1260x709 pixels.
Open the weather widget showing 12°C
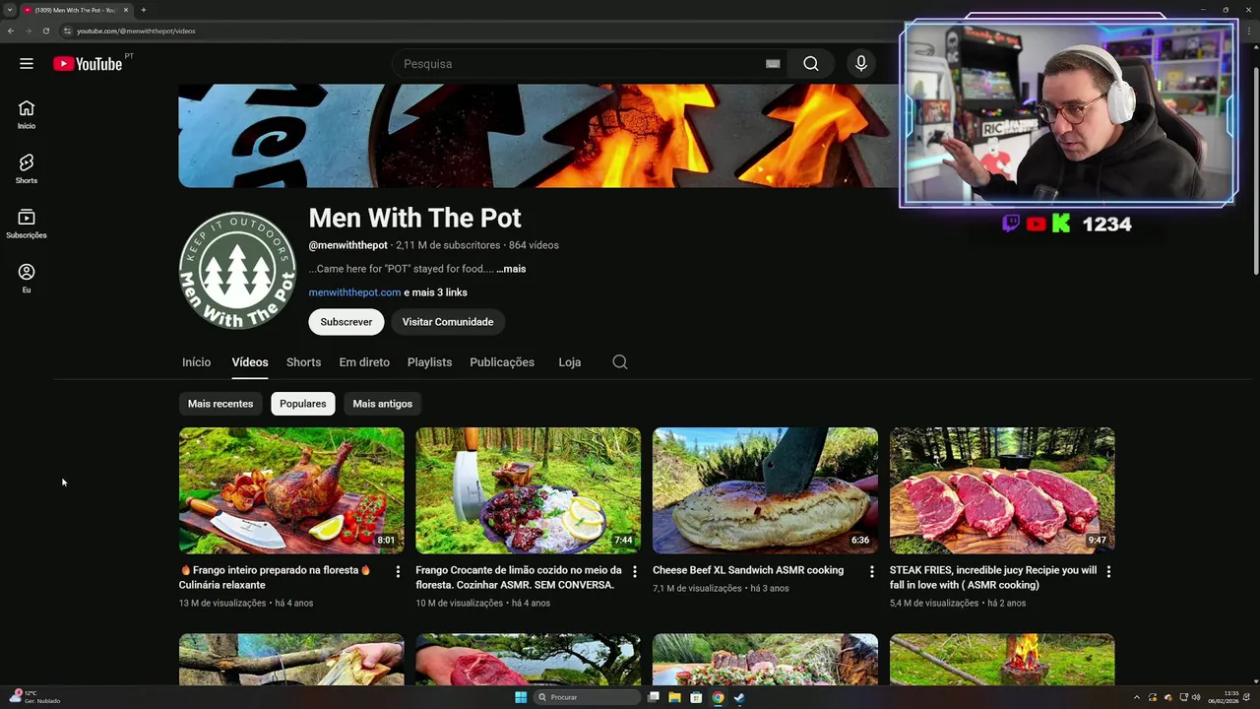click(x=35, y=697)
